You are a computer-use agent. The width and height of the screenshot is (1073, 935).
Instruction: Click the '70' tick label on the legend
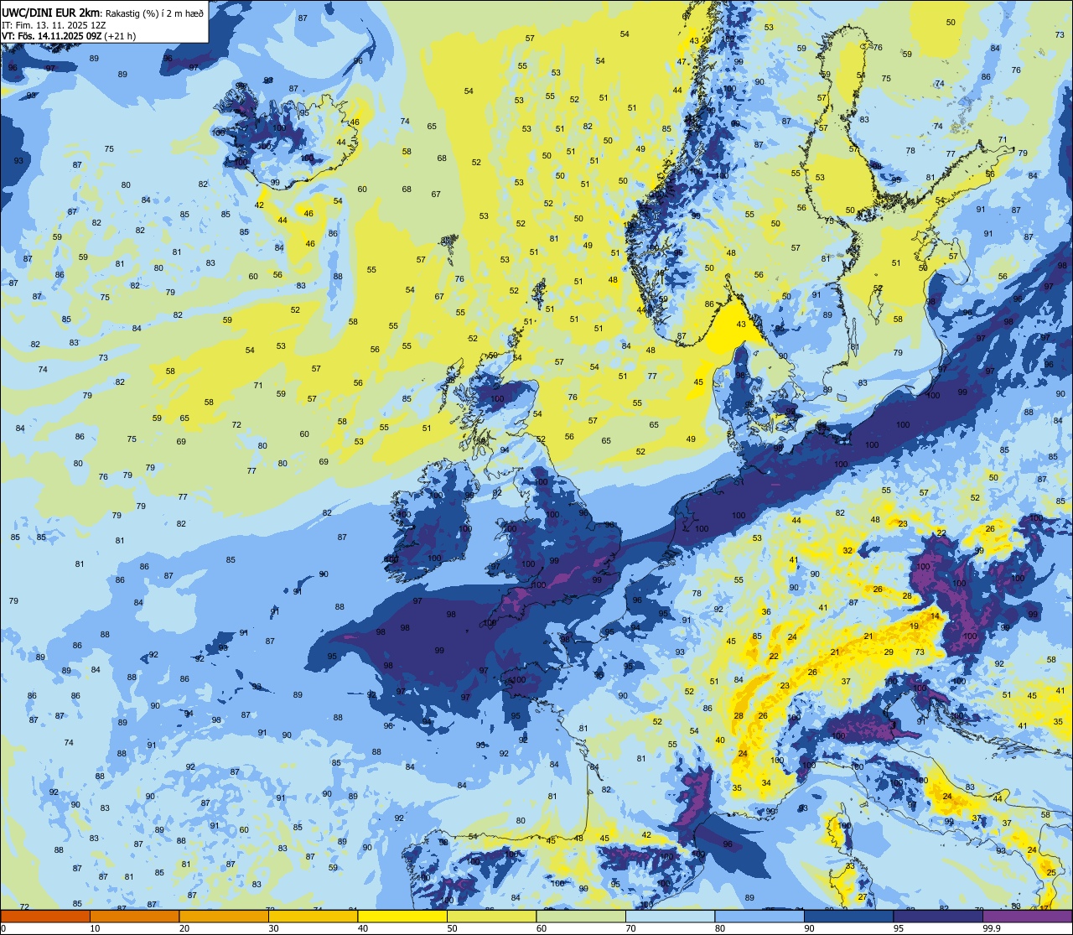(630, 928)
